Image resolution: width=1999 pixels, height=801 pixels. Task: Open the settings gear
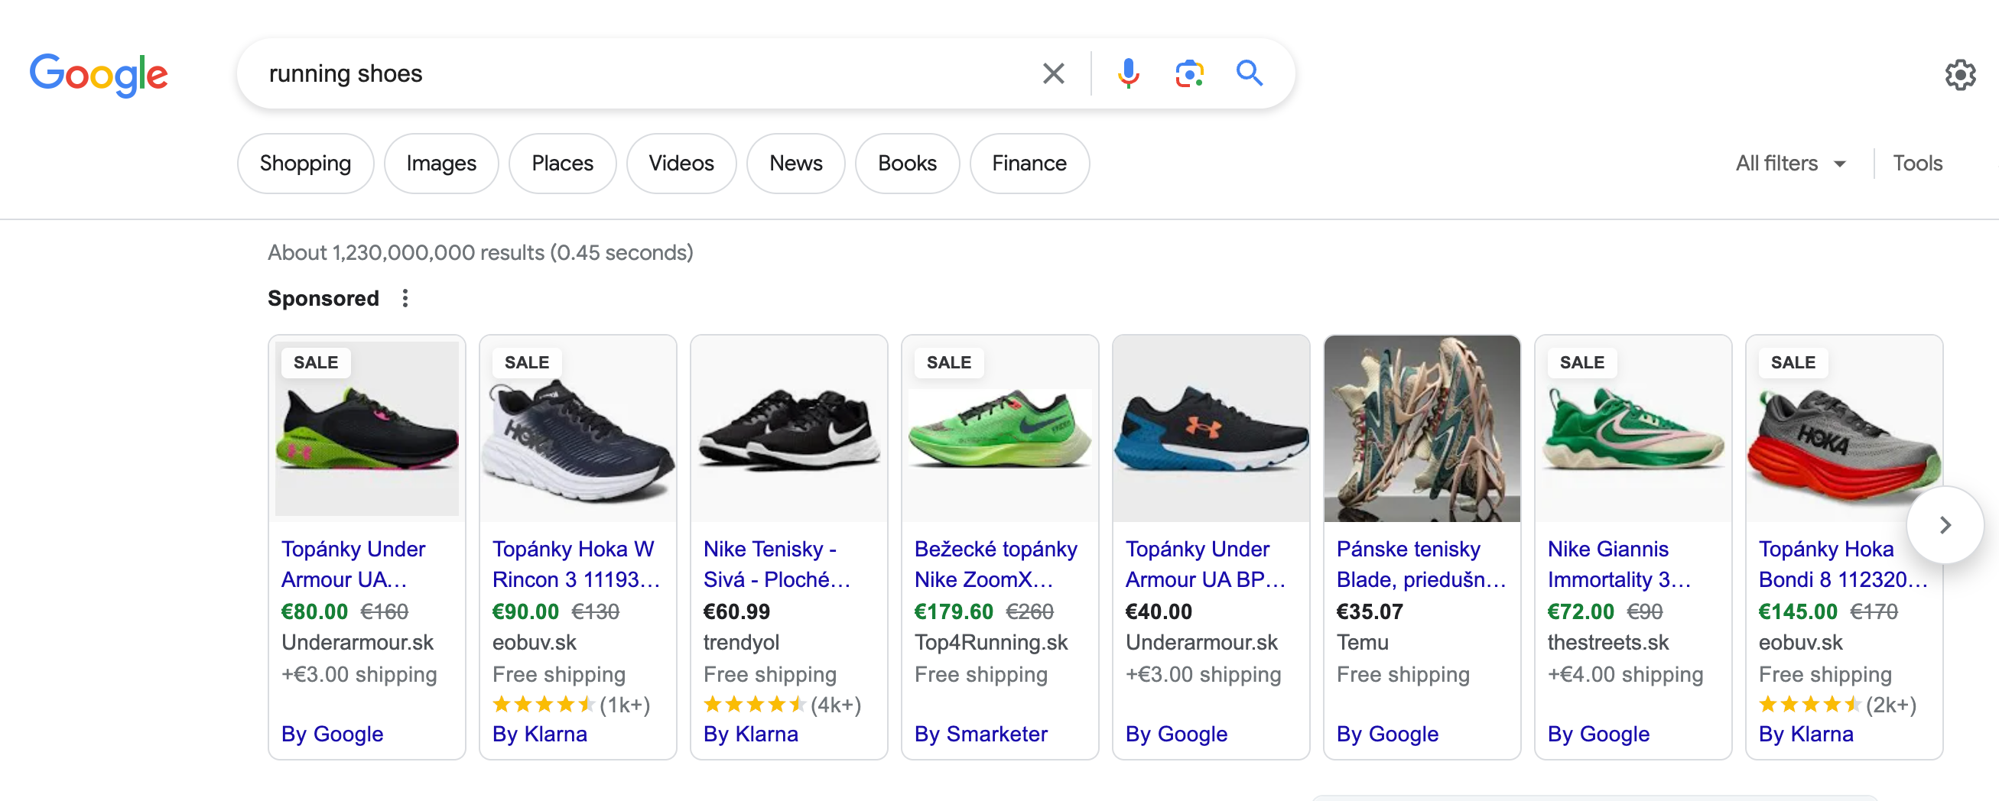click(1959, 75)
